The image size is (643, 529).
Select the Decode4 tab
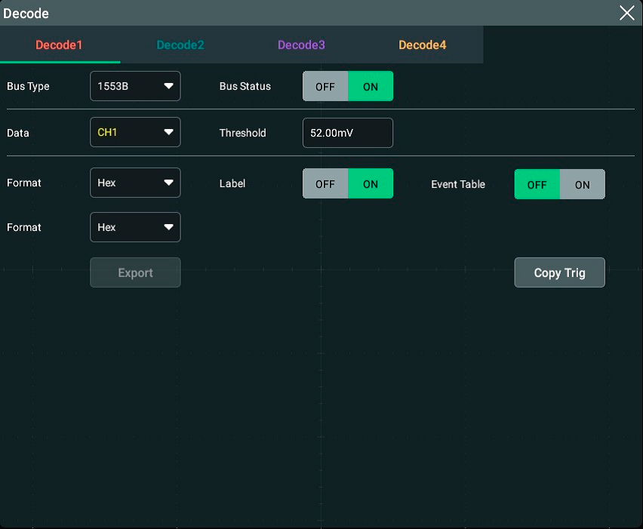422,45
